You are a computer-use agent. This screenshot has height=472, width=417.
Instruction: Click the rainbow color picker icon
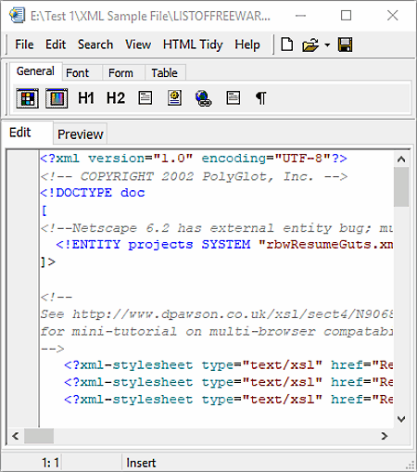click(x=57, y=98)
